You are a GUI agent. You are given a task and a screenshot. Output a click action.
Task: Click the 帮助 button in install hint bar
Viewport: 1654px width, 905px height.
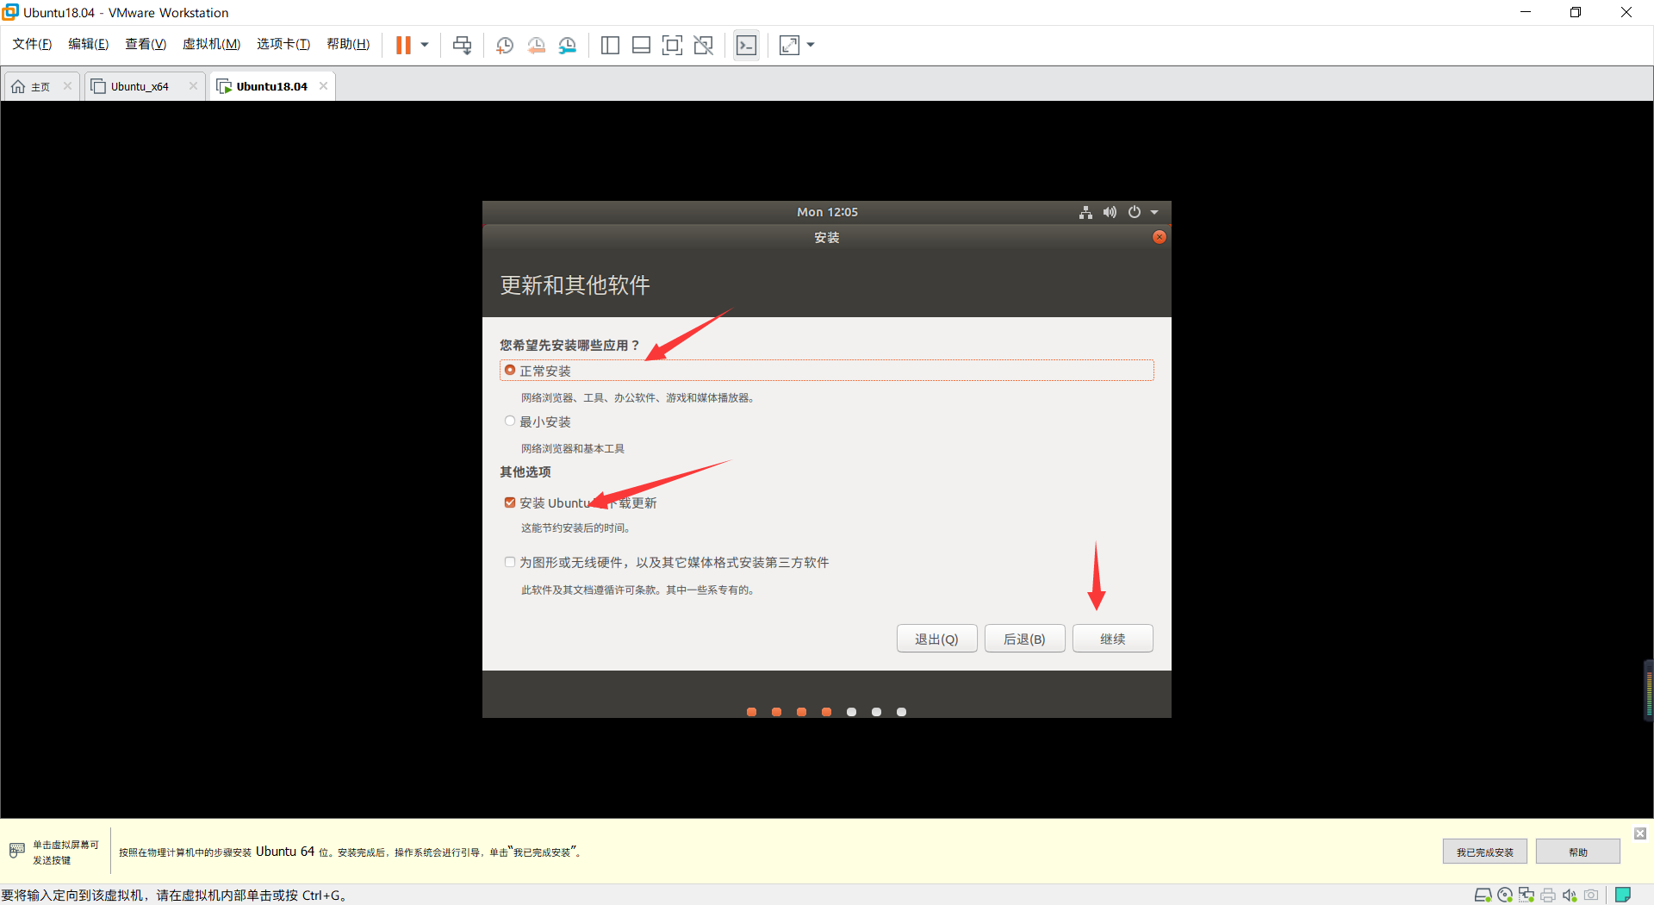click(1577, 852)
